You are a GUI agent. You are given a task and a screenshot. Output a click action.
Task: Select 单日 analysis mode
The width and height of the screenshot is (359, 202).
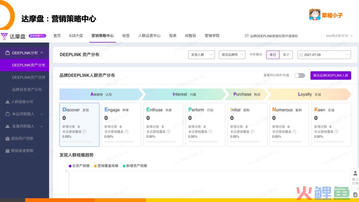pos(273,55)
